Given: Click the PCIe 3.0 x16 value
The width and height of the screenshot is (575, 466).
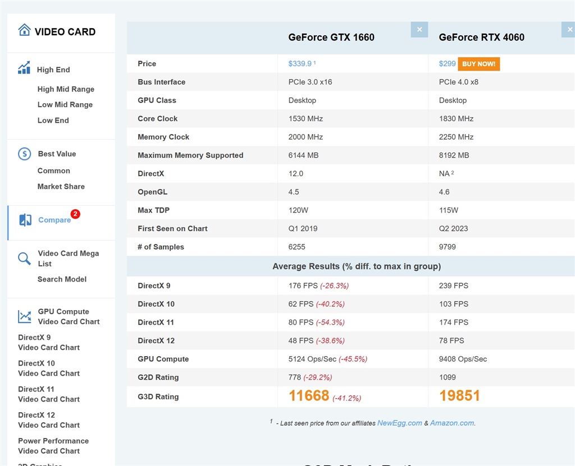Looking at the screenshot, I should (310, 82).
